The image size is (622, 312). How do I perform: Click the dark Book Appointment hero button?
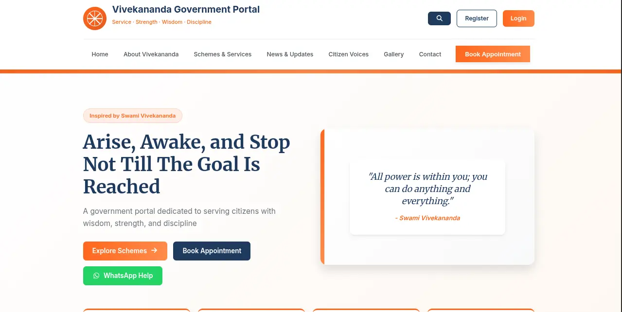pos(212,251)
